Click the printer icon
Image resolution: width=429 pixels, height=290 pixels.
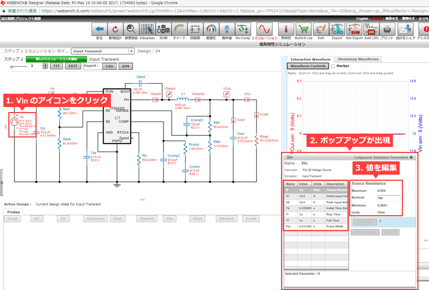coord(387,29)
